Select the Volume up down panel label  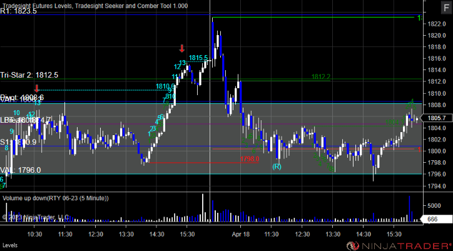[x=56, y=198]
